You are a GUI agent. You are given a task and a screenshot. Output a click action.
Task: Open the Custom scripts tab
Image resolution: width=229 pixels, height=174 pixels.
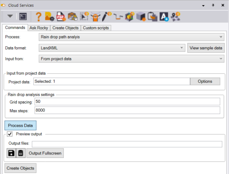click(96, 28)
